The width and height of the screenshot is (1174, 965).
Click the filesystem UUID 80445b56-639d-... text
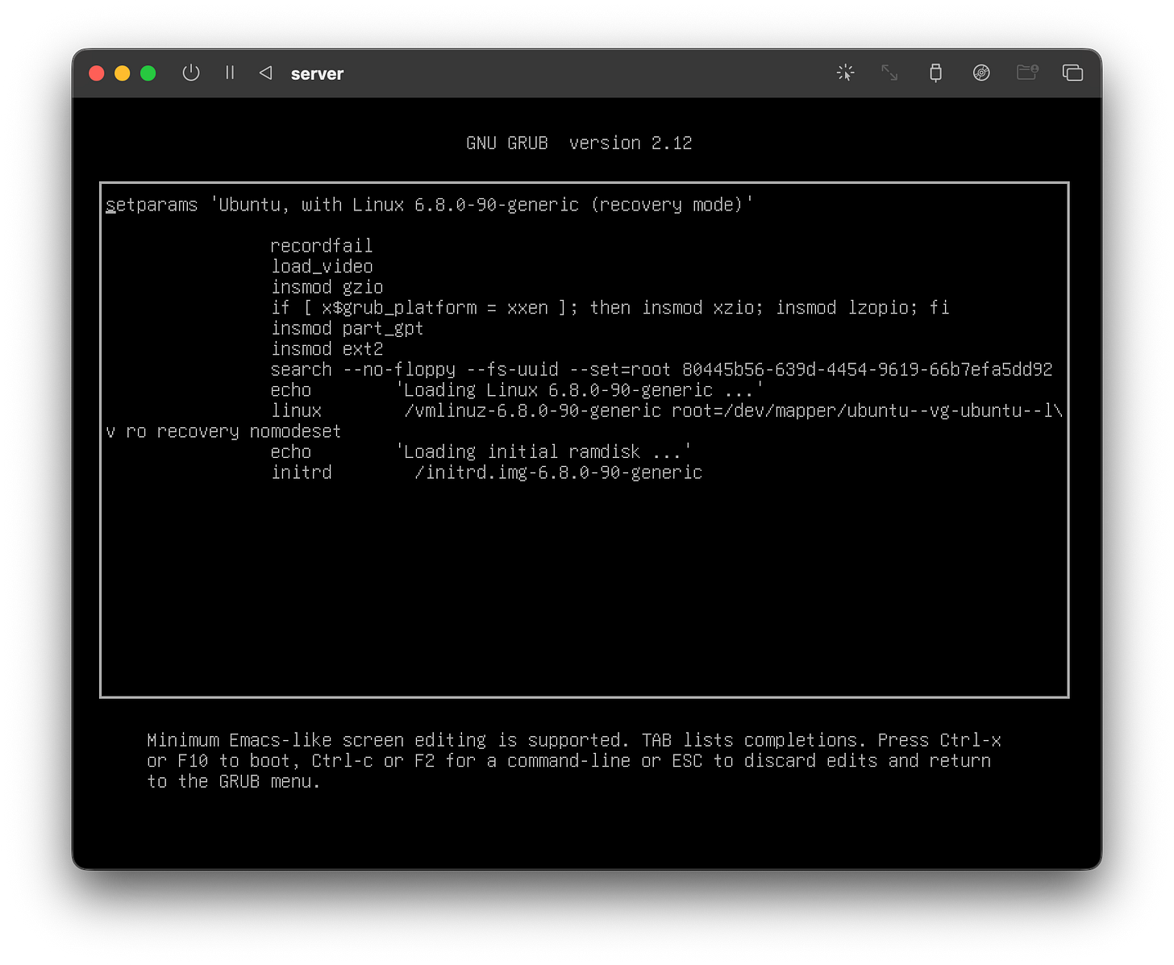tap(867, 370)
